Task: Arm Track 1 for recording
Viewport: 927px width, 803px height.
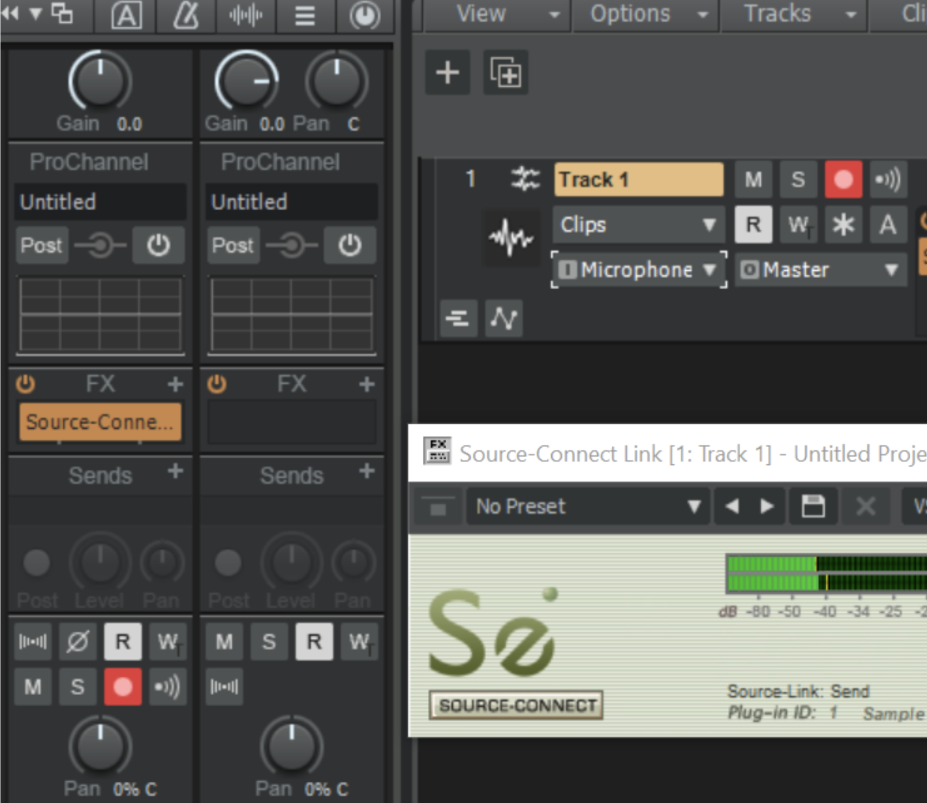Action: pos(843,179)
